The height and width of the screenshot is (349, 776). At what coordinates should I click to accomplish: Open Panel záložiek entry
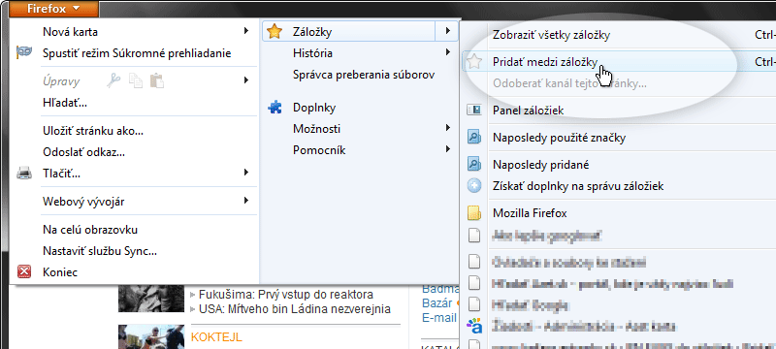[528, 111]
